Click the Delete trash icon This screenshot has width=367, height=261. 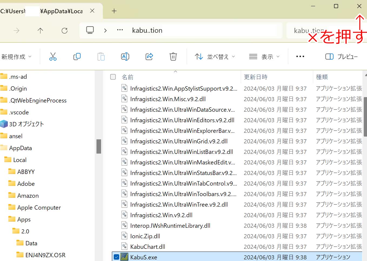tap(173, 57)
